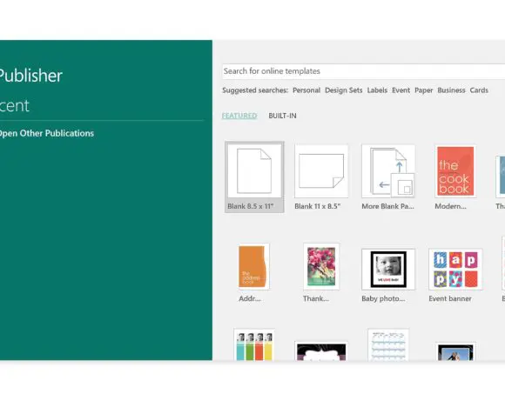The width and height of the screenshot is (505, 400).
Task: Pick the Paper suggested search
Action: 423,90
